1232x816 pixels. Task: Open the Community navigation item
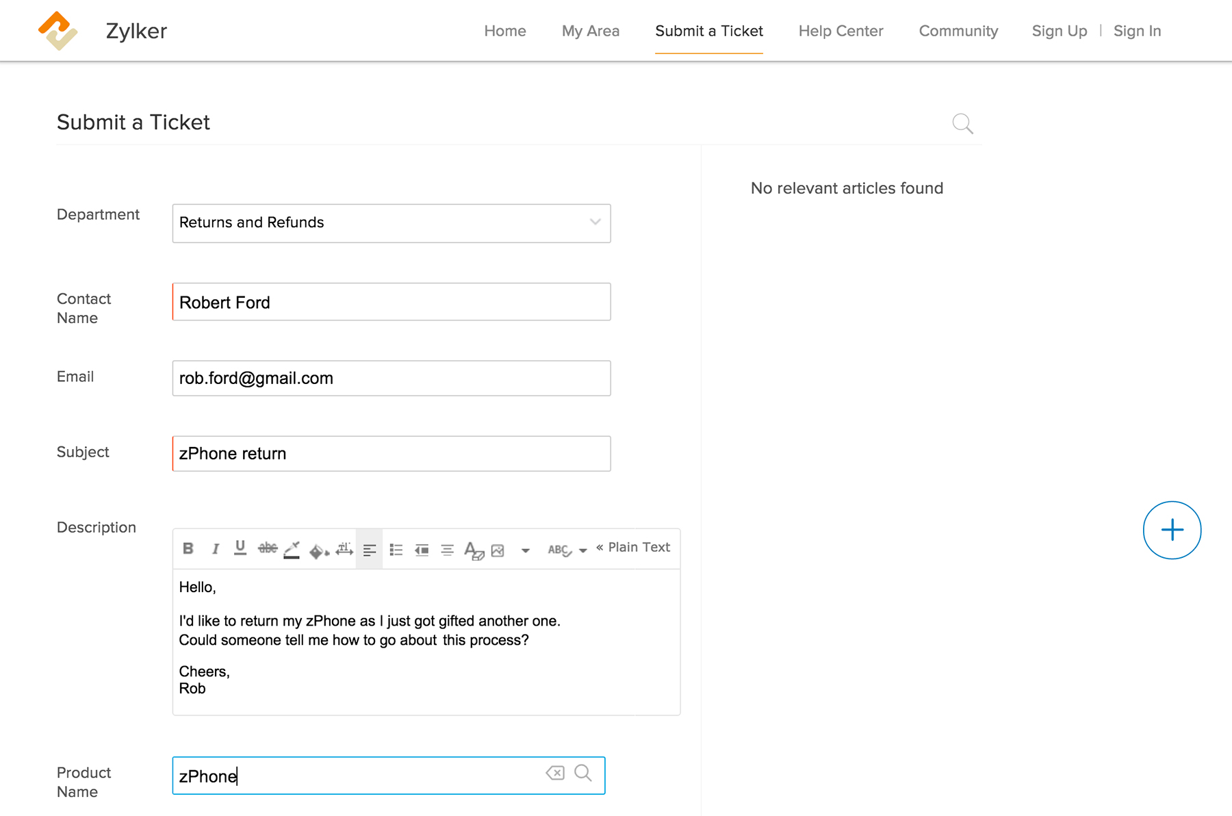[958, 31]
